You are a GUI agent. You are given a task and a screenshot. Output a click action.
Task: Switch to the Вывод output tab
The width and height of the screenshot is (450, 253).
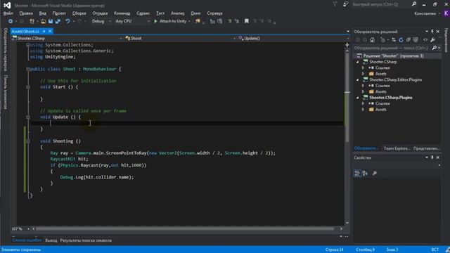[51, 240]
